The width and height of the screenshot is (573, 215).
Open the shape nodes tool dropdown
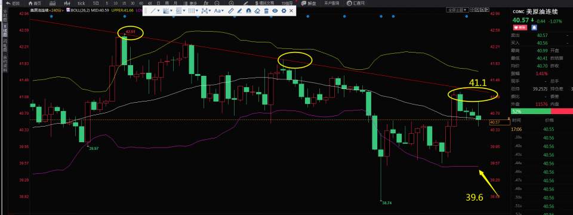click(x=206, y=11)
